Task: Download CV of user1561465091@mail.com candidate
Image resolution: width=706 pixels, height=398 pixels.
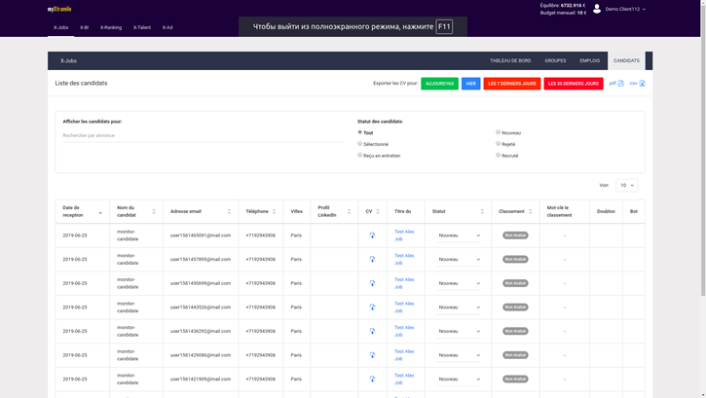Action: (x=372, y=235)
